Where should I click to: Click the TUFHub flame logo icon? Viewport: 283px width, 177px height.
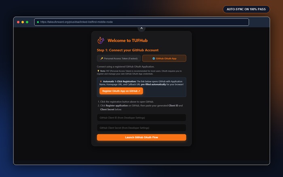[101, 40]
